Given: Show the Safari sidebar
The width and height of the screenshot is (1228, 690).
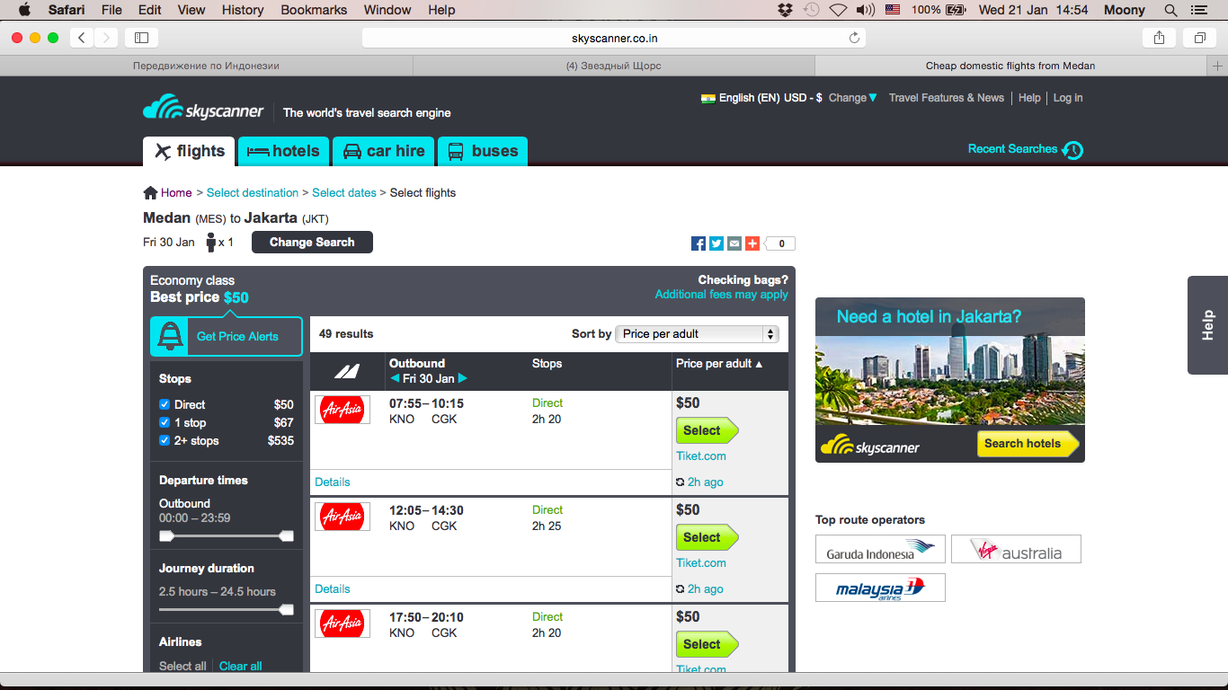Looking at the screenshot, I should 141,38.
